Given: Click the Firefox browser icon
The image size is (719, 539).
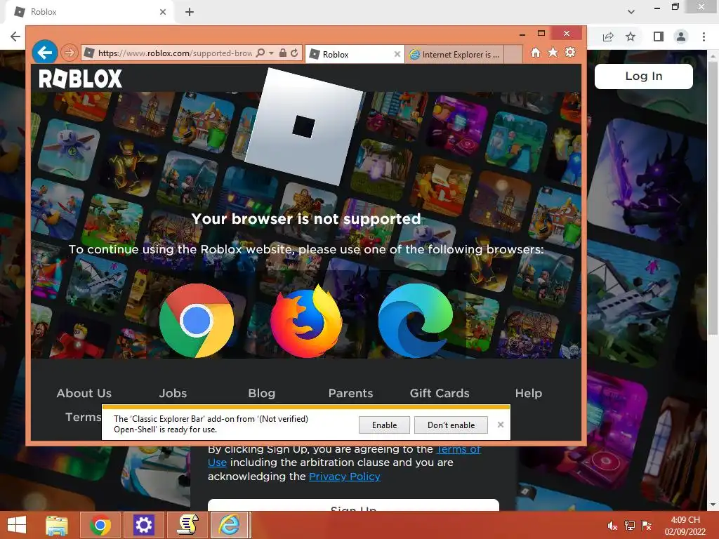Looking at the screenshot, I should click(x=306, y=320).
